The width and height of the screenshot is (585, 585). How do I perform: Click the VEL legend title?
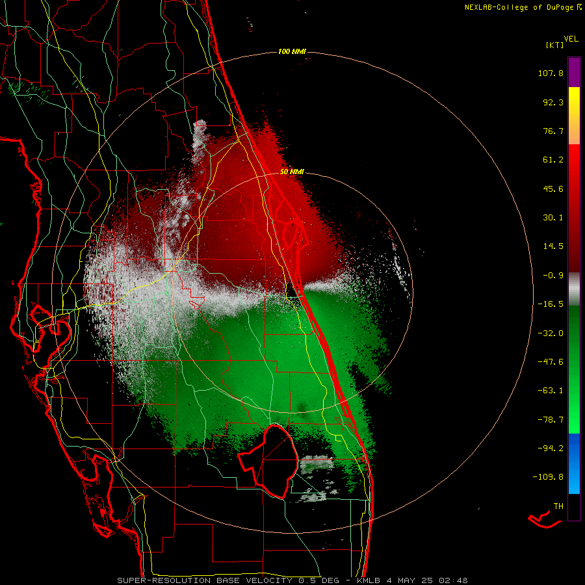[x=571, y=39]
